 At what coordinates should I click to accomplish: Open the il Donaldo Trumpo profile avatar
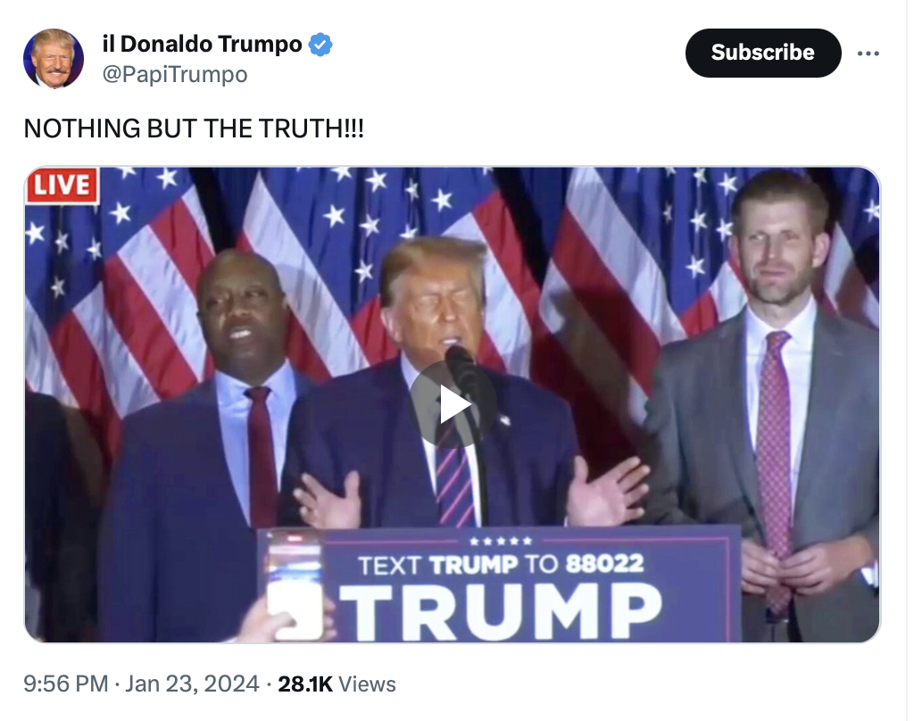(x=53, y=58)
